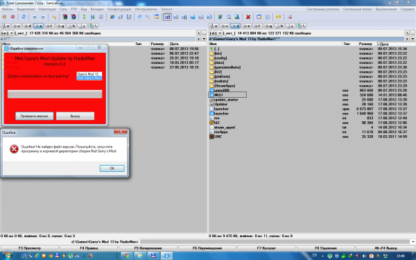Viewport: 416px width, 260px height.
Task: Open the Выделение menu
Action: [26, 9]
